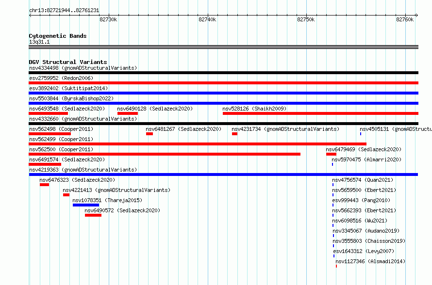The image size is (432, 285).
Task: Click nsv4231734 gnomAD variant label
Action: [285, 129]
